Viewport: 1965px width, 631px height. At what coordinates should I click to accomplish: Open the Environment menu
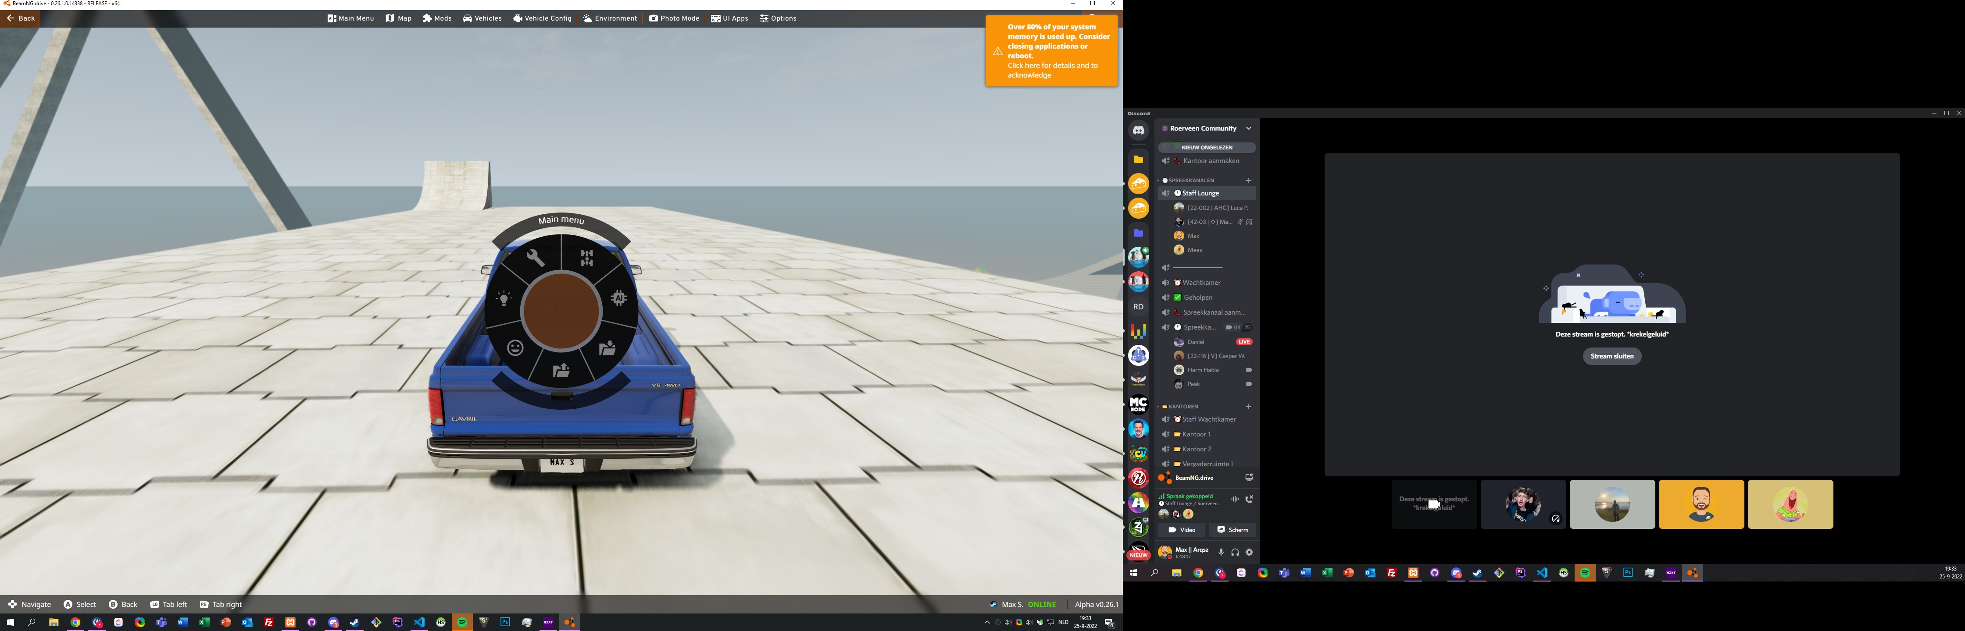[610, 18]
